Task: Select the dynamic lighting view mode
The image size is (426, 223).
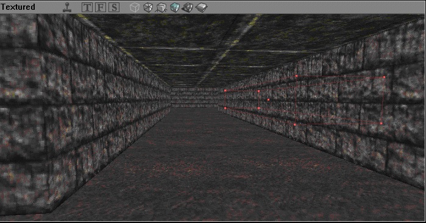Action: [188, 7]
